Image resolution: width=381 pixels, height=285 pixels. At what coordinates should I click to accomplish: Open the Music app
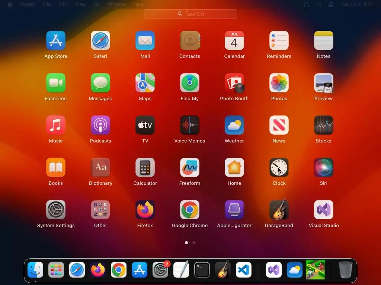pyautogui.click(x=56, y=125)
